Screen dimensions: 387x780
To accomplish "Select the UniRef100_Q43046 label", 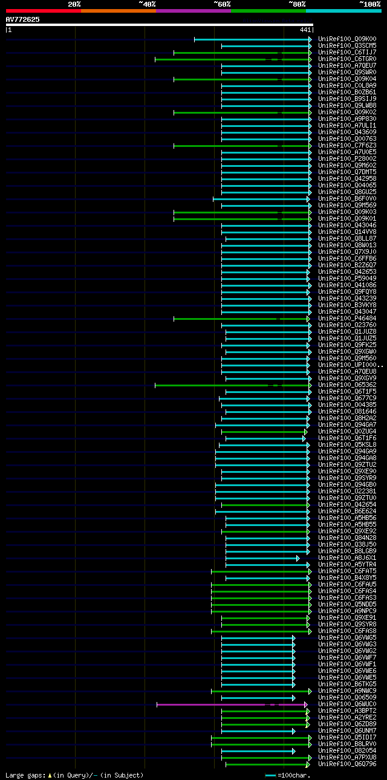I will point(347,225).
